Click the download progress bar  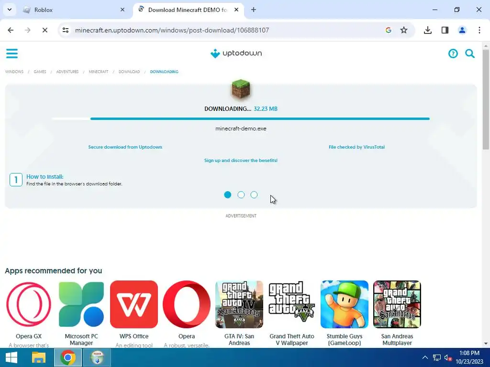pos(241,119)
